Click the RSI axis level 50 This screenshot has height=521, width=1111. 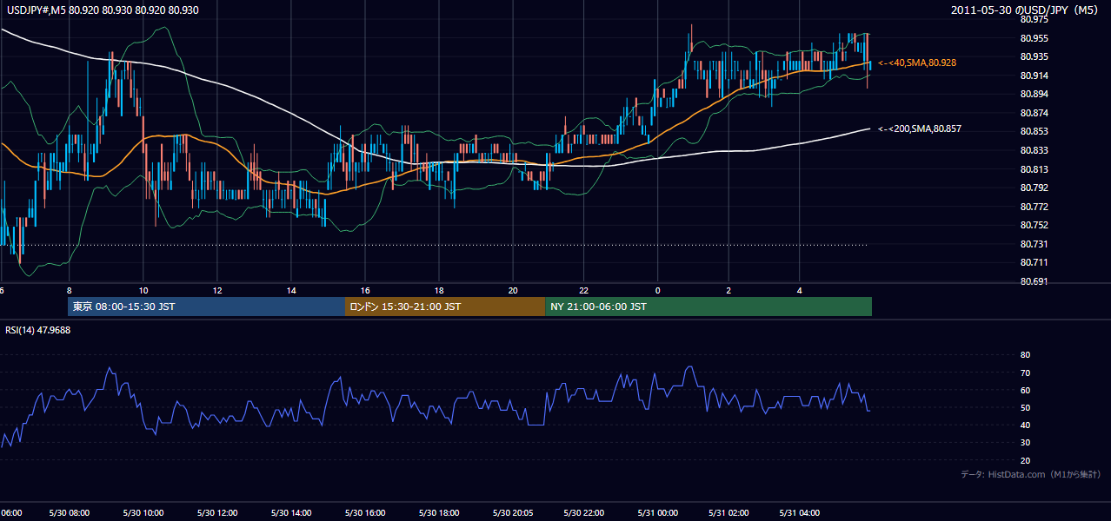[x=1025, y=407]
